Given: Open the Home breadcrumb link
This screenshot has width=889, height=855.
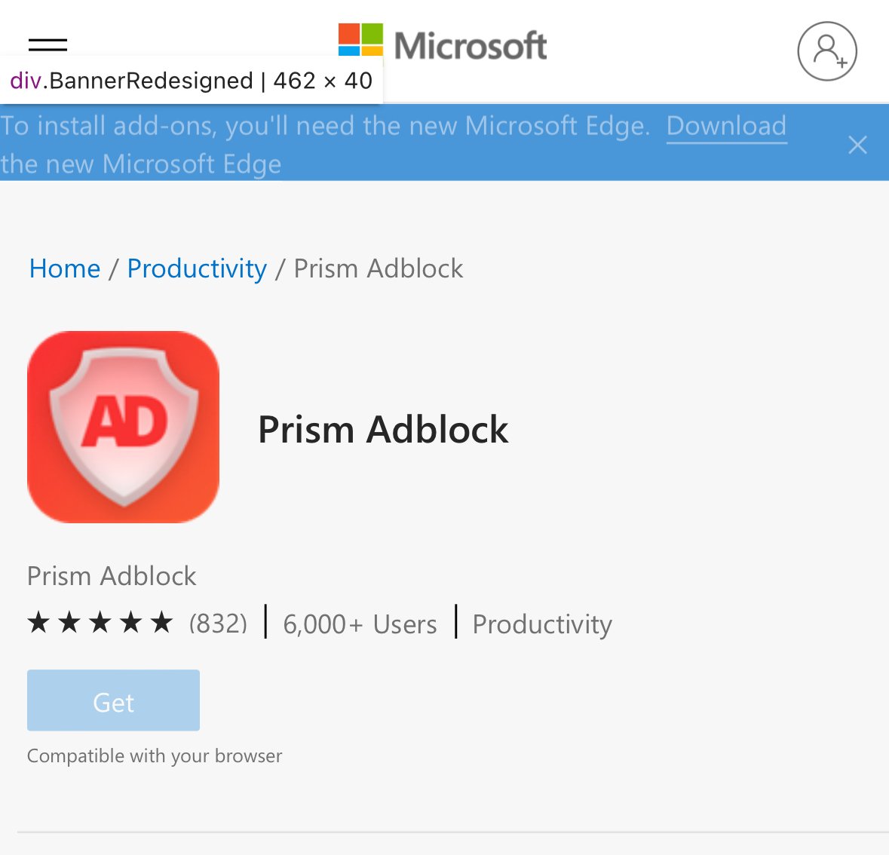Looking at the screenshot, I should (x=65, y=268).
